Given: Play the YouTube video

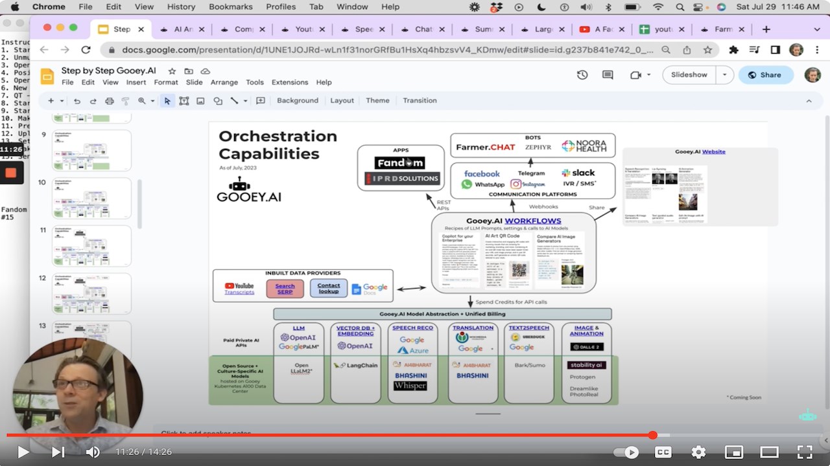Looking at the screenshot, I should pyautogui.click(x=23, y=452).
